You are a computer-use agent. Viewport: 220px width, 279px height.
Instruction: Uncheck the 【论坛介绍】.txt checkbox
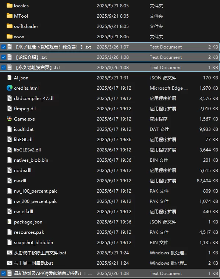point(3,57)
